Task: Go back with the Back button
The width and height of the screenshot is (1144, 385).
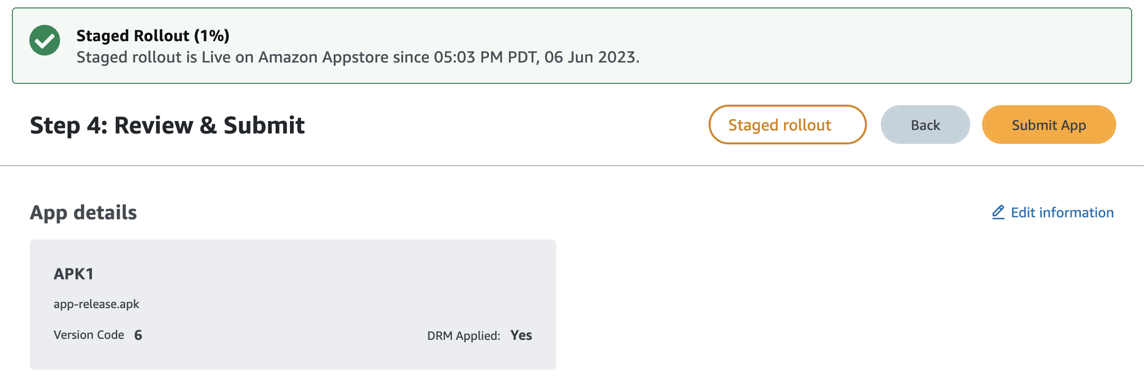Action: click(x=925, y=125)
